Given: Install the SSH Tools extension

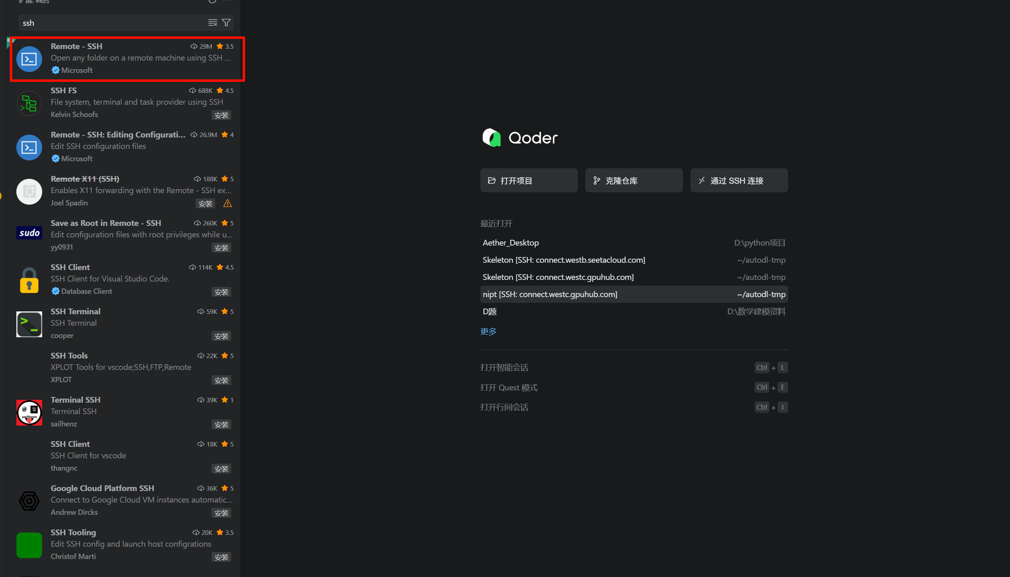Looking at the screenshot, I should pos(221,381).
